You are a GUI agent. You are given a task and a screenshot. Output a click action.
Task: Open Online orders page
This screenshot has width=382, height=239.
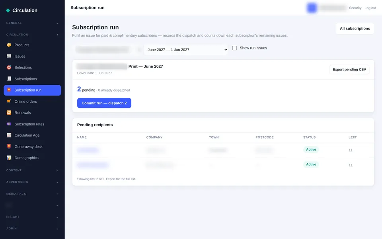point(32,102)
